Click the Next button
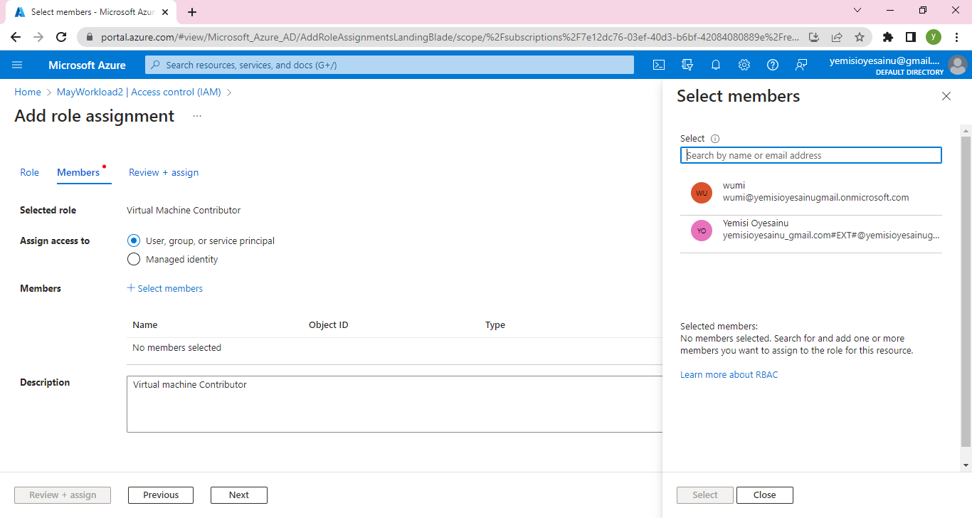Screen dimensions: 972x518 239,495
